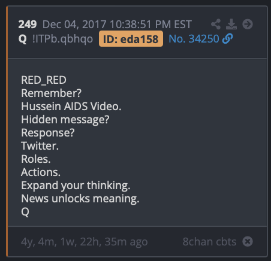Select the ID: eda158 badge

[131, 39]
